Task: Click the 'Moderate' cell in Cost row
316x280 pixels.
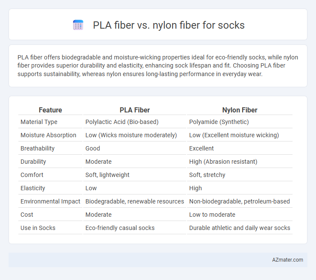Action: pyautogui.click(x=98, y=215)
